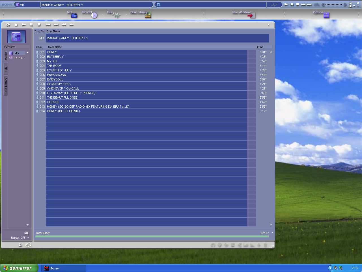This screenshot has width=362, height=272.
Task: Click the treble clef icon for track 007
Action: (37, 79)
